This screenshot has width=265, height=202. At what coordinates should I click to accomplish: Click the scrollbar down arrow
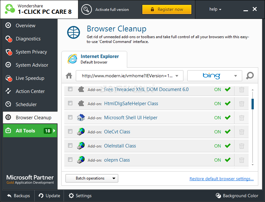[x=253, y=165]
